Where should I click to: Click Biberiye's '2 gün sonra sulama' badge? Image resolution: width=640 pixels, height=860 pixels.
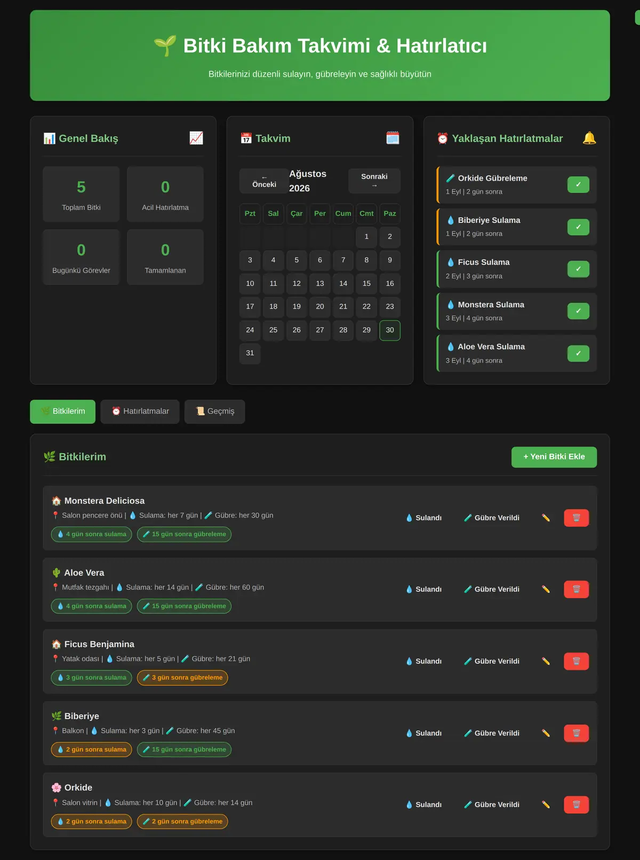(x=91, y=750)
